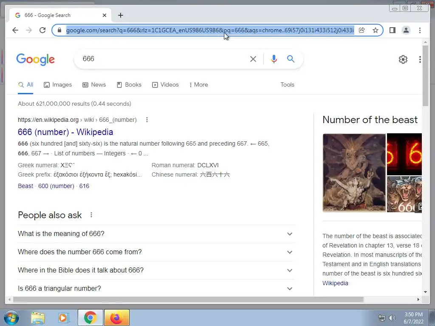The height and width of the screenshot is (326, 435).
Task: Switch to the Books tab
Action: click(x=129, y=85)
